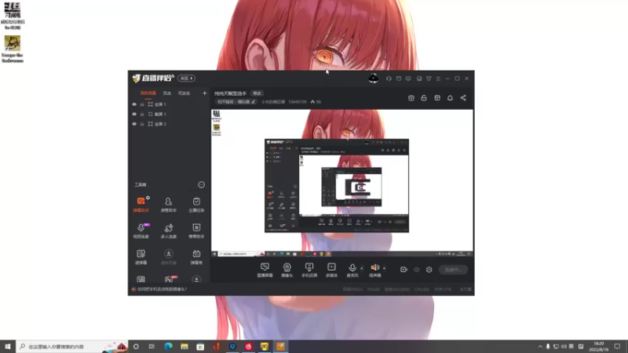Hide the 全屏 2 source layer
This screenshot has height=353, width=628.
[x=134, y=124]
